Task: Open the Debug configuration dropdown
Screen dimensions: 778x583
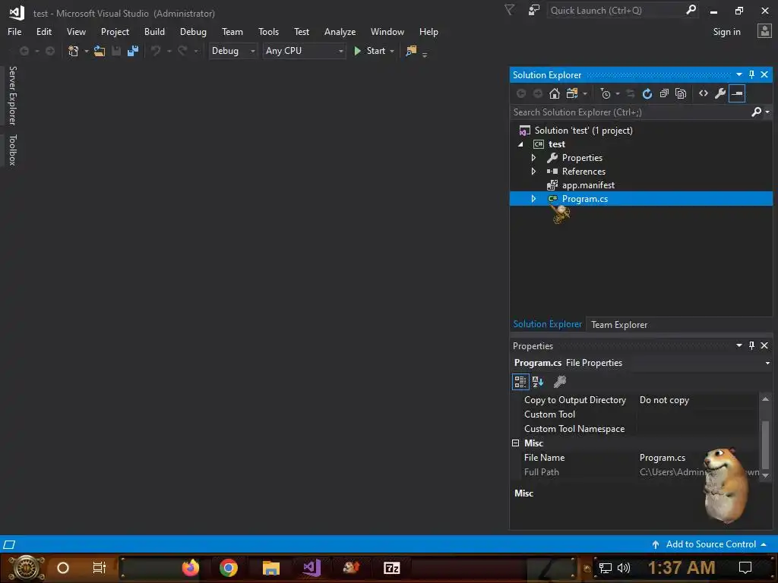Action: point(232,51)
